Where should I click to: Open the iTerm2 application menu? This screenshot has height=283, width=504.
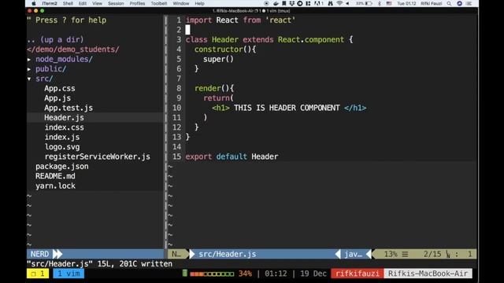coord(50,3)
